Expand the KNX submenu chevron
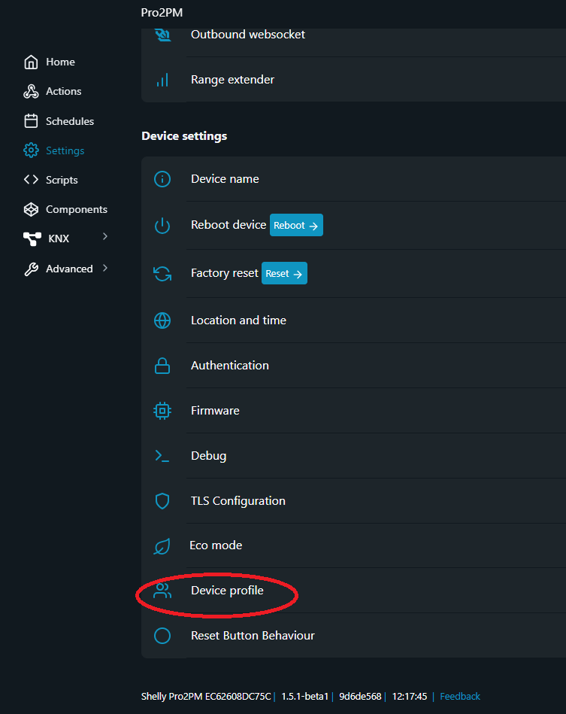Screen dimensions: 566x714 click(104, 237)
